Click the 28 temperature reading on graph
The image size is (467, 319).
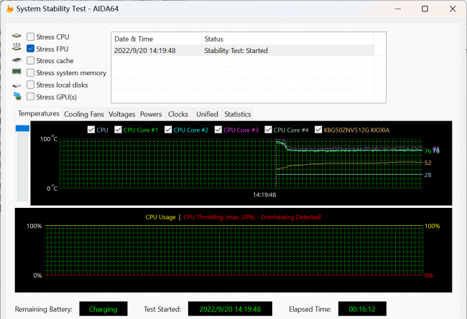(x=428, y=175)
